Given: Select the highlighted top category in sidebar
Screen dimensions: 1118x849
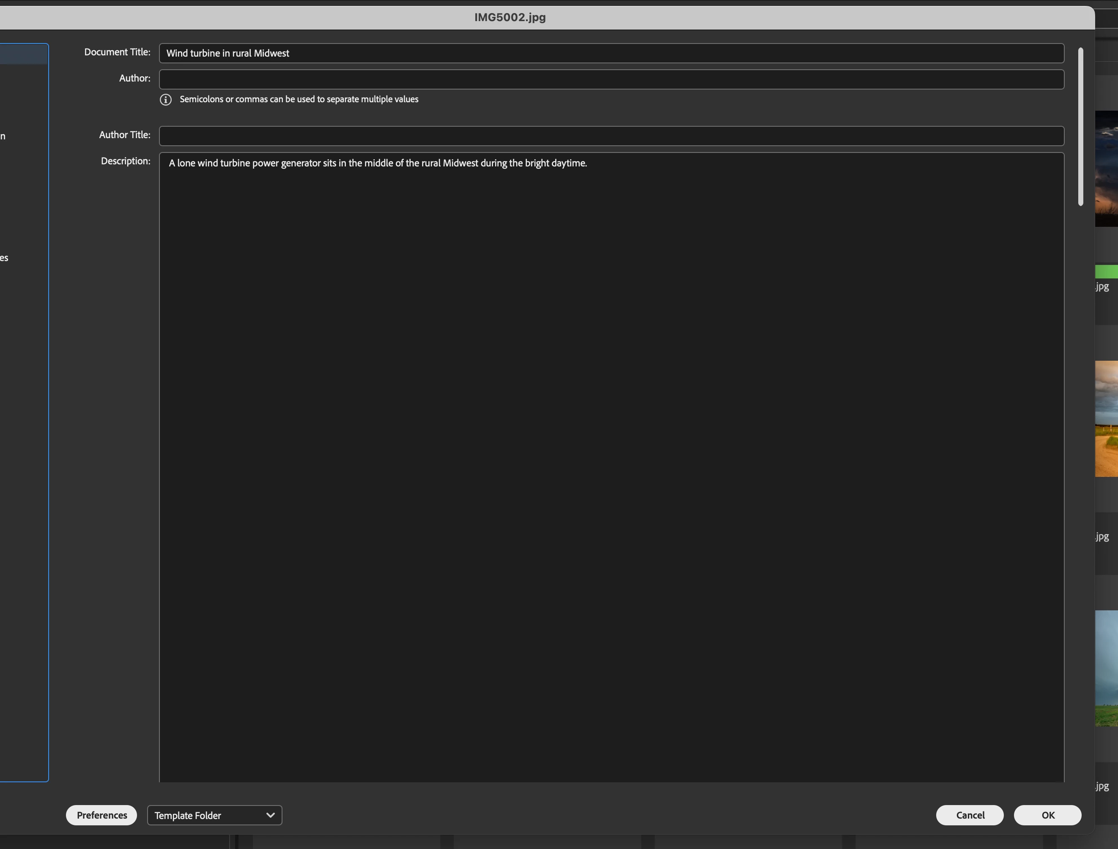Looking at the screenshot, I should point(24,54).
